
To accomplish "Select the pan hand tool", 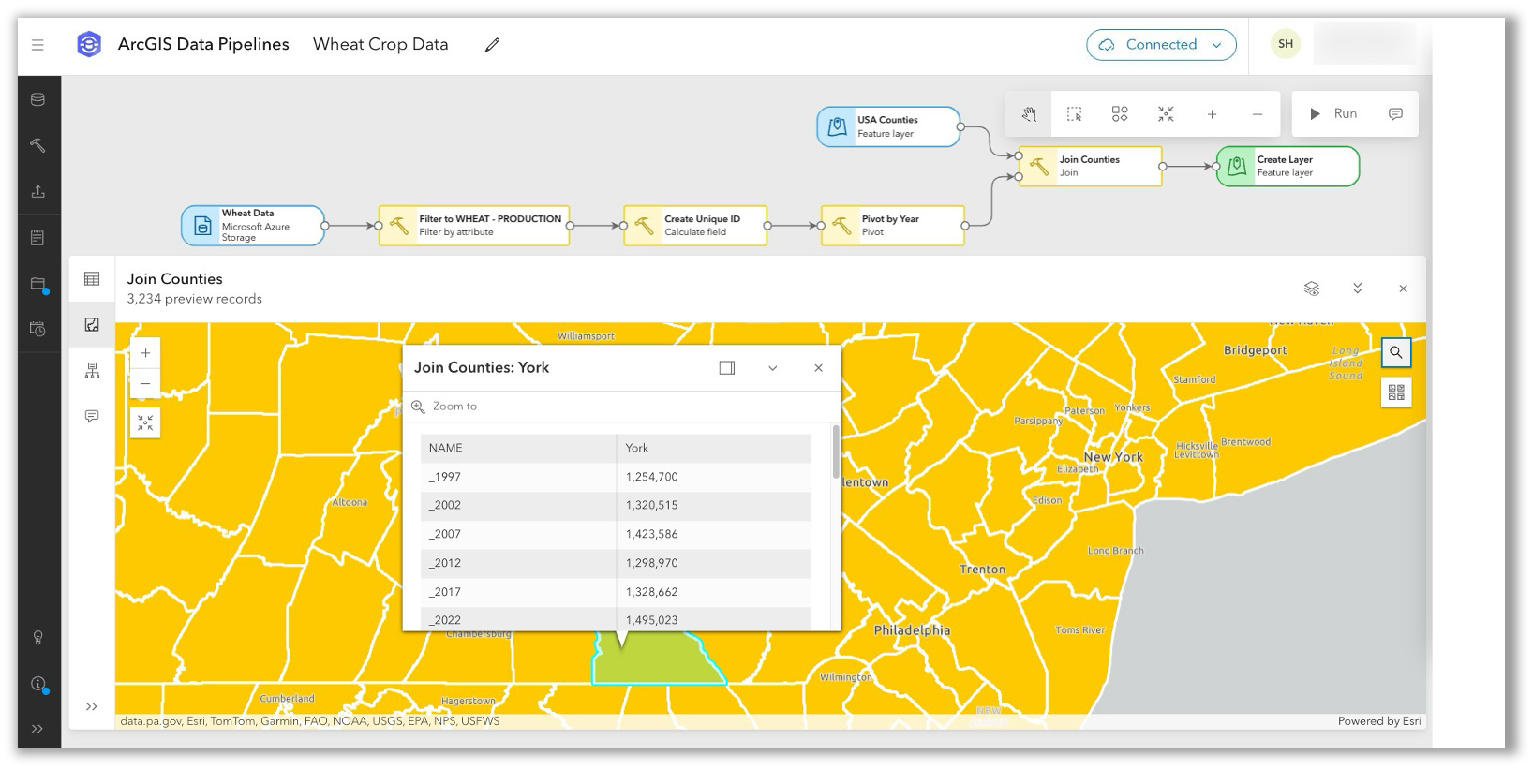I will point(1029,113).
